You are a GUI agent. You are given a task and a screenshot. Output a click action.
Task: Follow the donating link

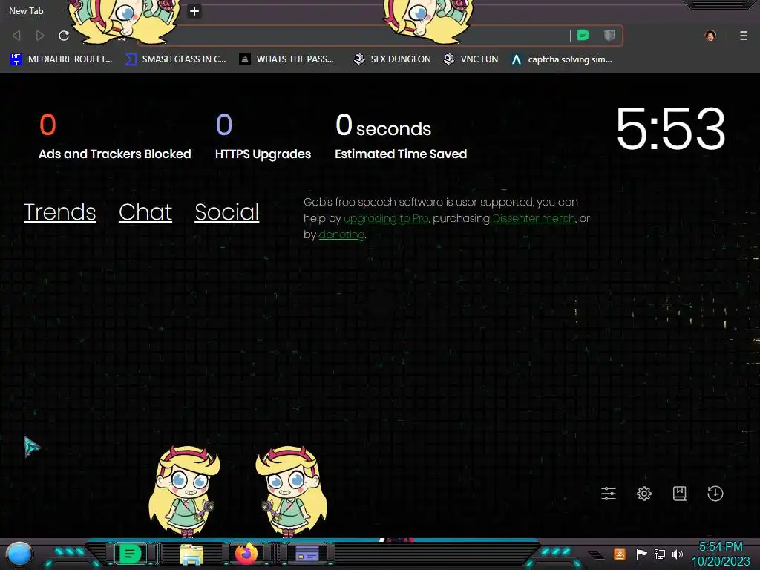tap(341, 235)
